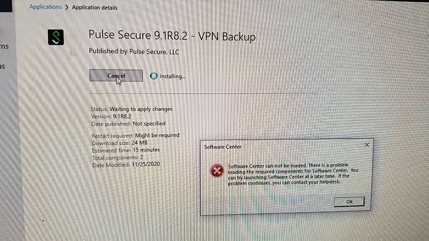The image size is (429, 241).
Task: Click the Published by Pulse Secure, LLC text
Action: (x=134, y=51)
